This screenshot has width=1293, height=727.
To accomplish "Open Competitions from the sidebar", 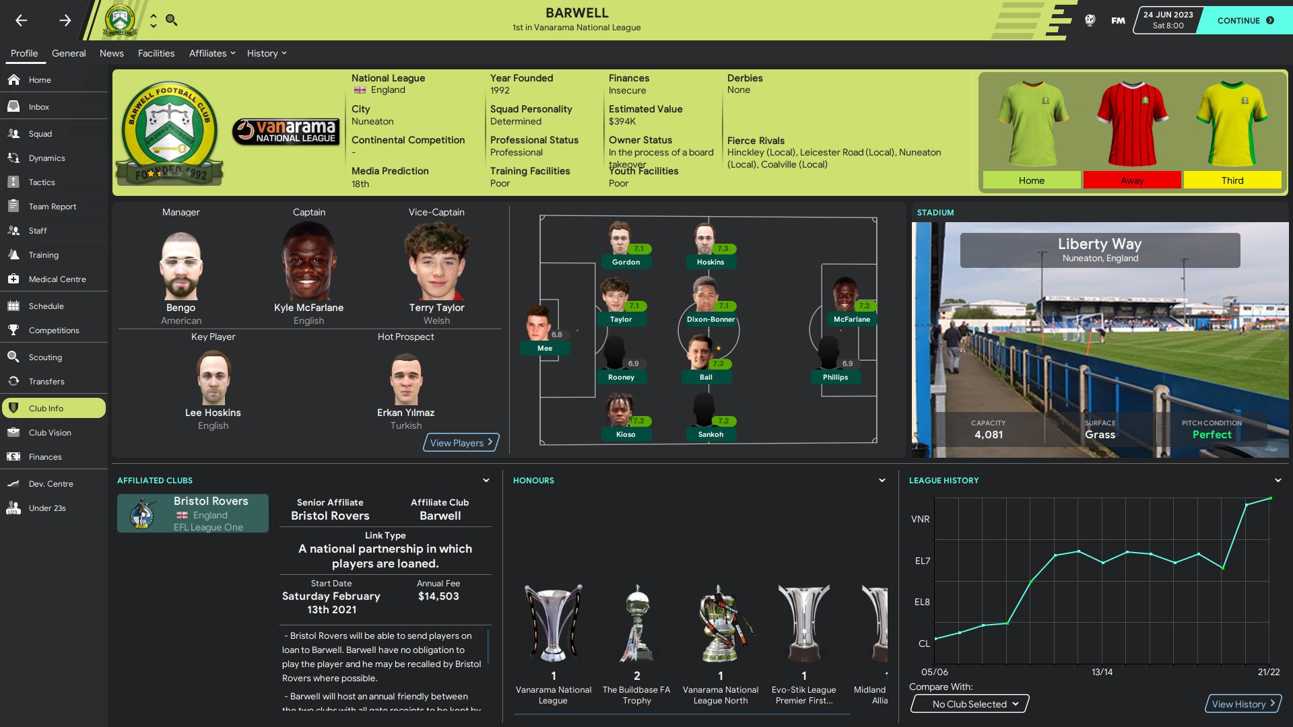I will pos(54,330).
